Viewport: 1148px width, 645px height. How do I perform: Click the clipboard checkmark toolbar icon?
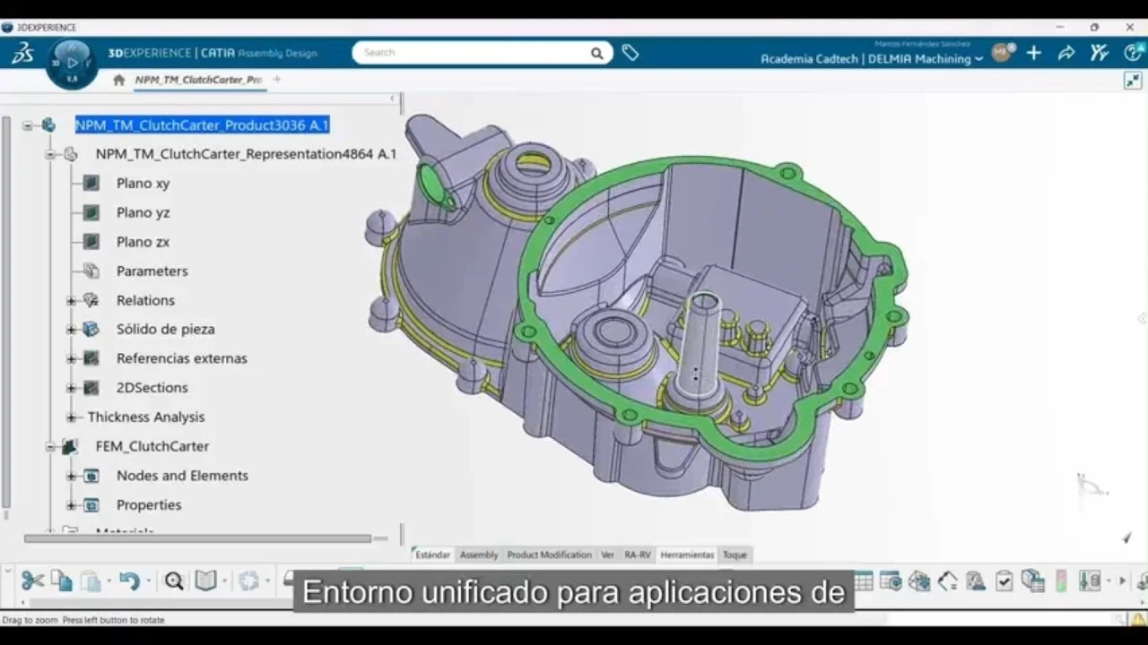pos(1004,581)
